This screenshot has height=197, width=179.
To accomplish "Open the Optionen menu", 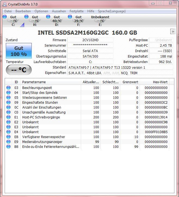I will click(x=41, y=11).
